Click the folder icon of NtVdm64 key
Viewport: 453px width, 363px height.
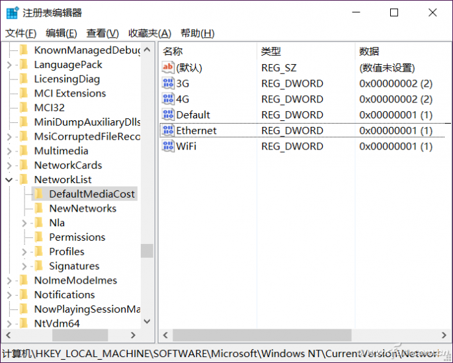[x=24, y=323]
